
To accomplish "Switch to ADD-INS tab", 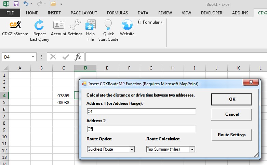I will [x=240, y=13].
